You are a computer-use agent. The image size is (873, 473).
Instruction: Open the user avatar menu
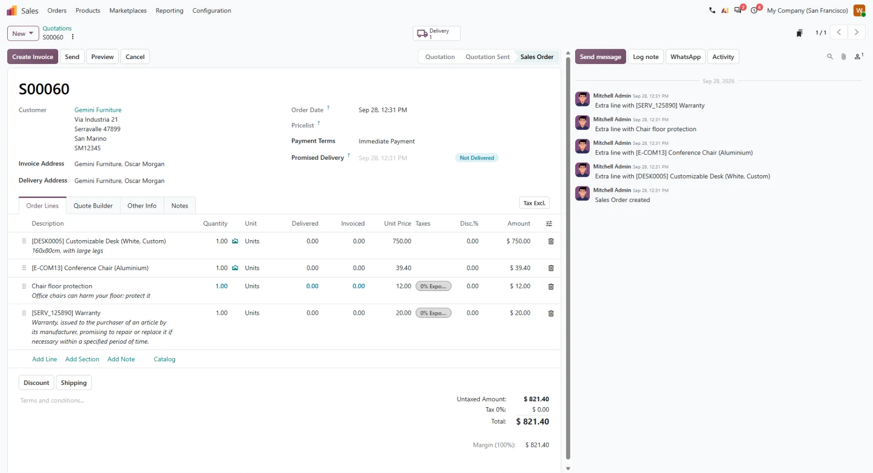(x=859, y=10)
